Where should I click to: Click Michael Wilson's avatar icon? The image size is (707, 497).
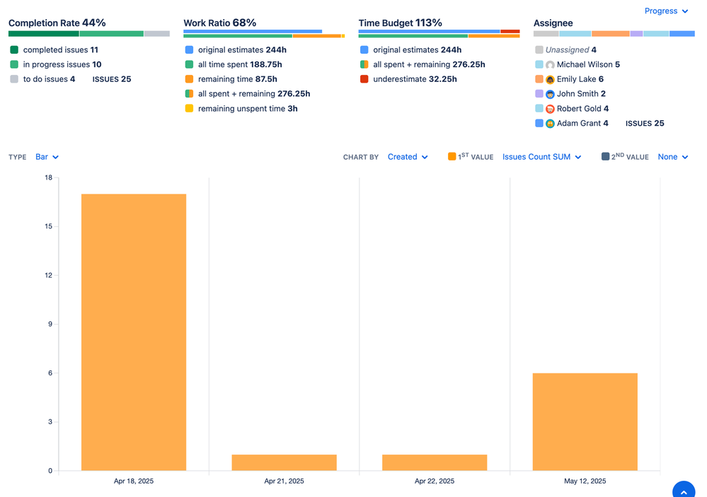point(550,65)
